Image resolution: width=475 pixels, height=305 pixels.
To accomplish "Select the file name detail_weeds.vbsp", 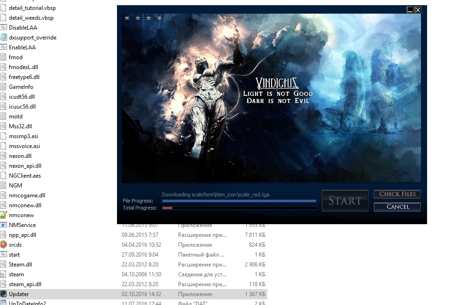I will [x=31, y=18].
